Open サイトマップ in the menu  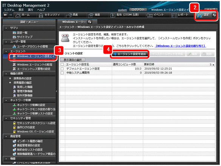click(x=25, y=37)
